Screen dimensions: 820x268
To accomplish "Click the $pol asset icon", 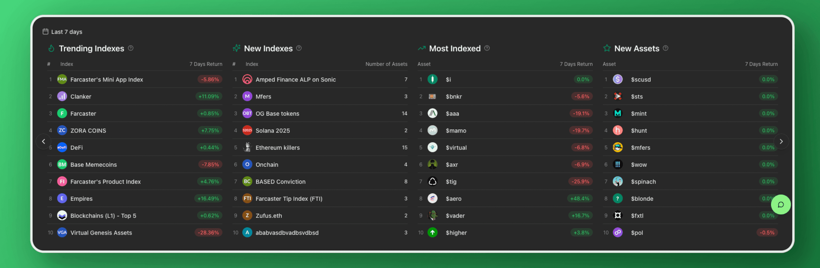I will [x=617, y=232].
